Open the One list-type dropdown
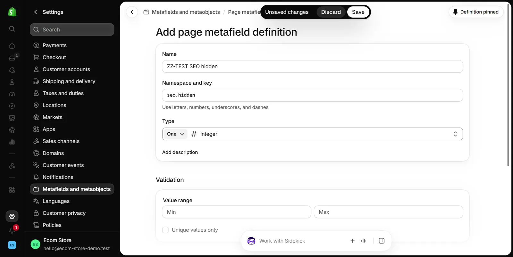This screenshot has width=513, height=257. [x=175, y=134]
